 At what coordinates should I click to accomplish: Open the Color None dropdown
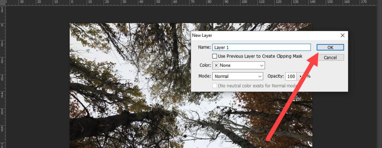click(x=238, y=65)
